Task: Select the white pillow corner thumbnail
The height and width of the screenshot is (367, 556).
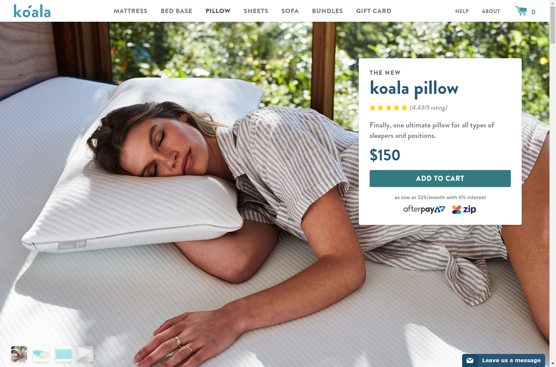Action: pos(86,354)
